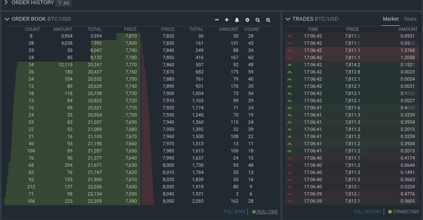
Task: Click ask total 2,083
Action: tap(198, 201)
